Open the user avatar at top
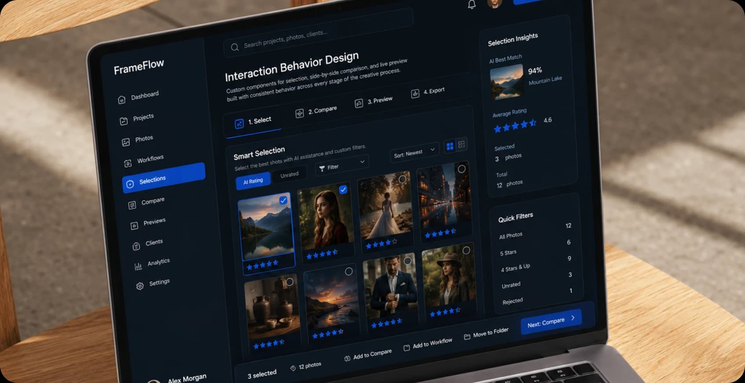745x383 pixels. 495,3
